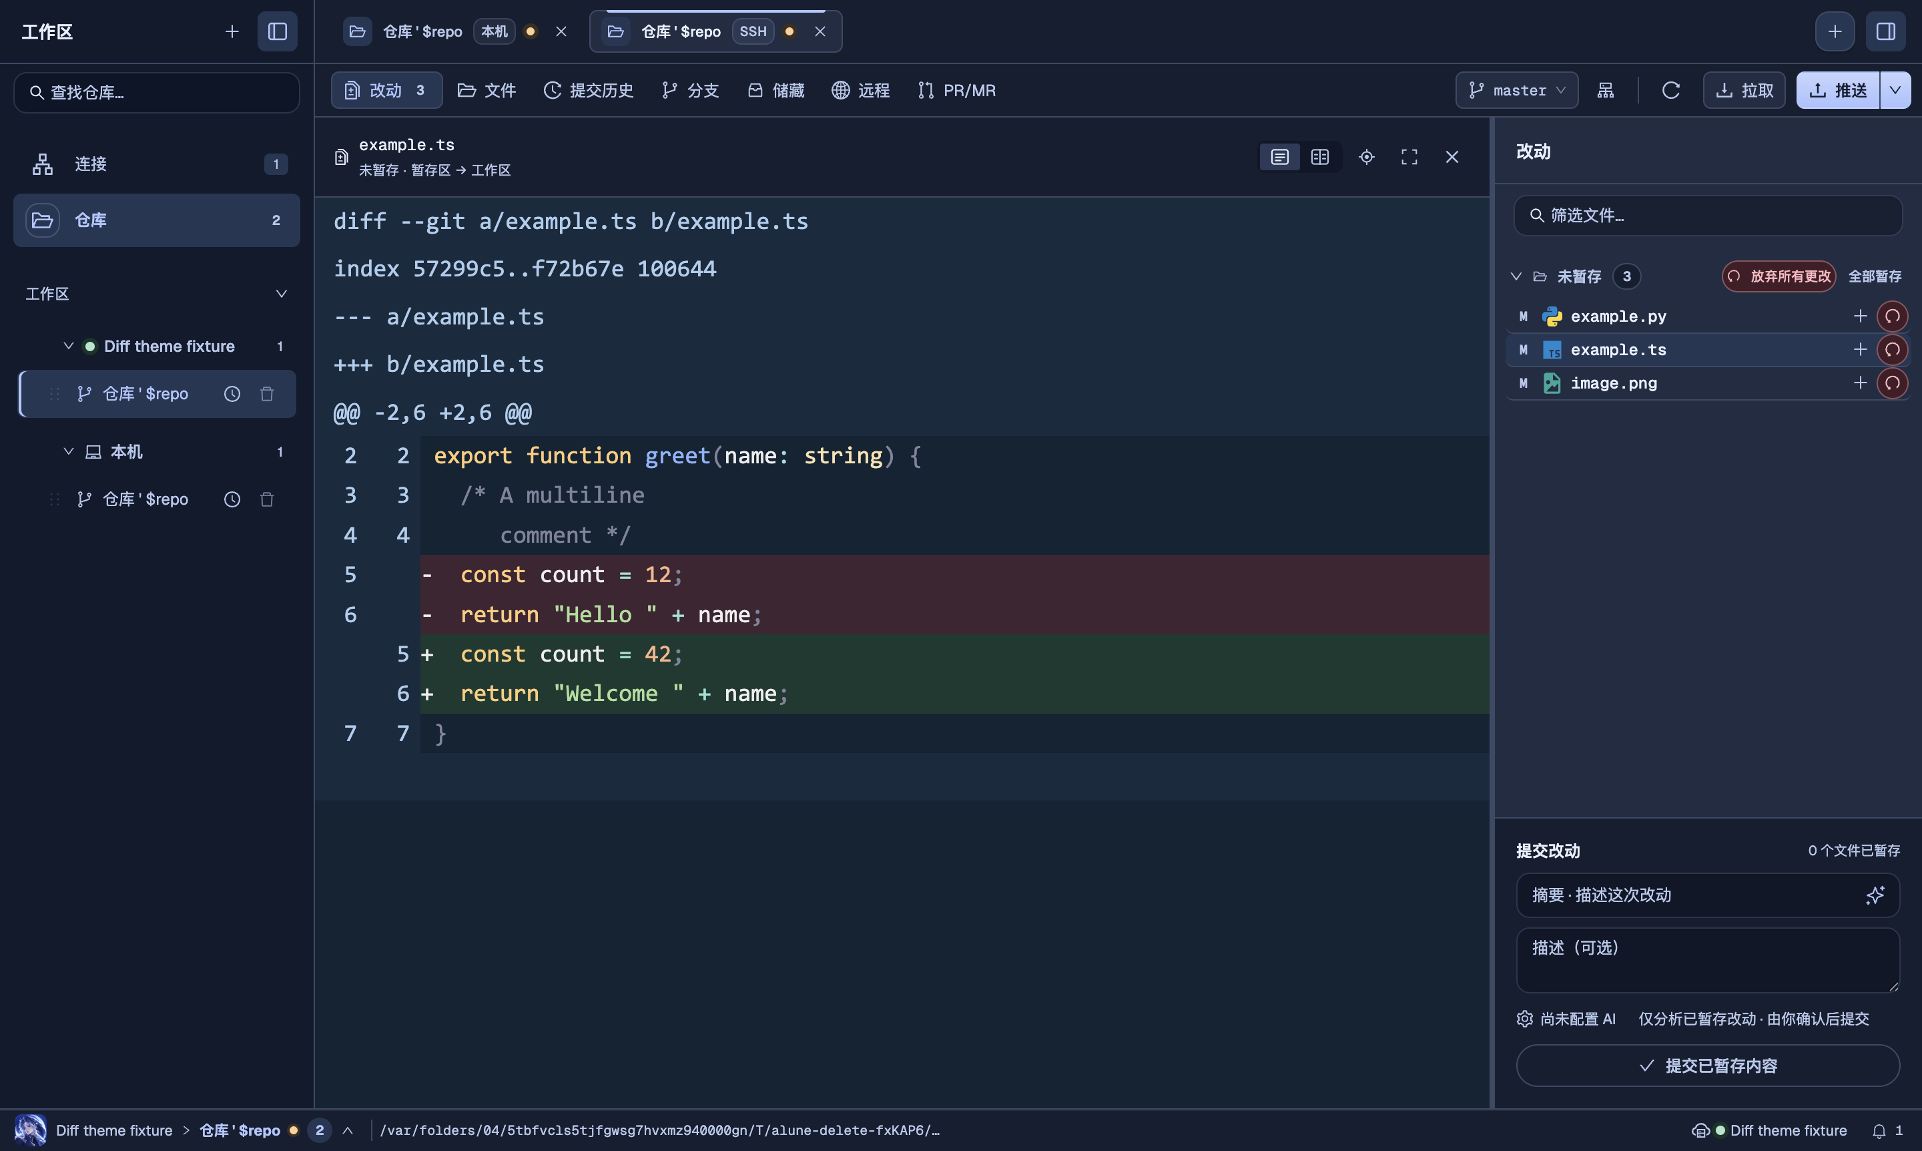1922x1151 pixels.
Task: Open the network graph icon beside master
Action: point(1606,91)
